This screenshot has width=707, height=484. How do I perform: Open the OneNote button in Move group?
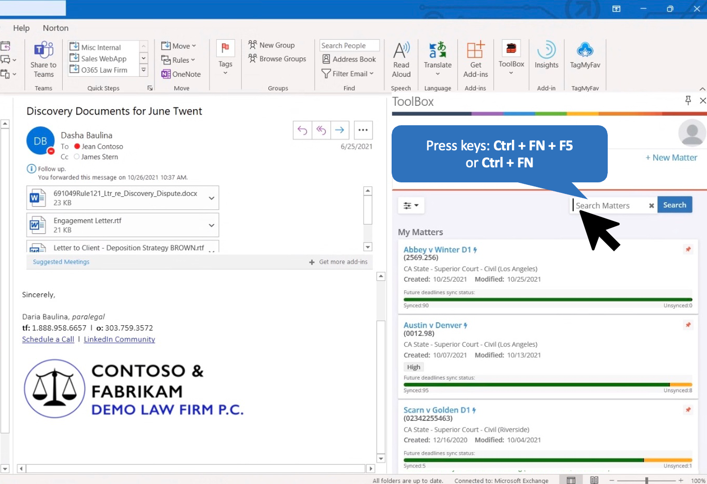pyautogui.click(x=181, y=74)
